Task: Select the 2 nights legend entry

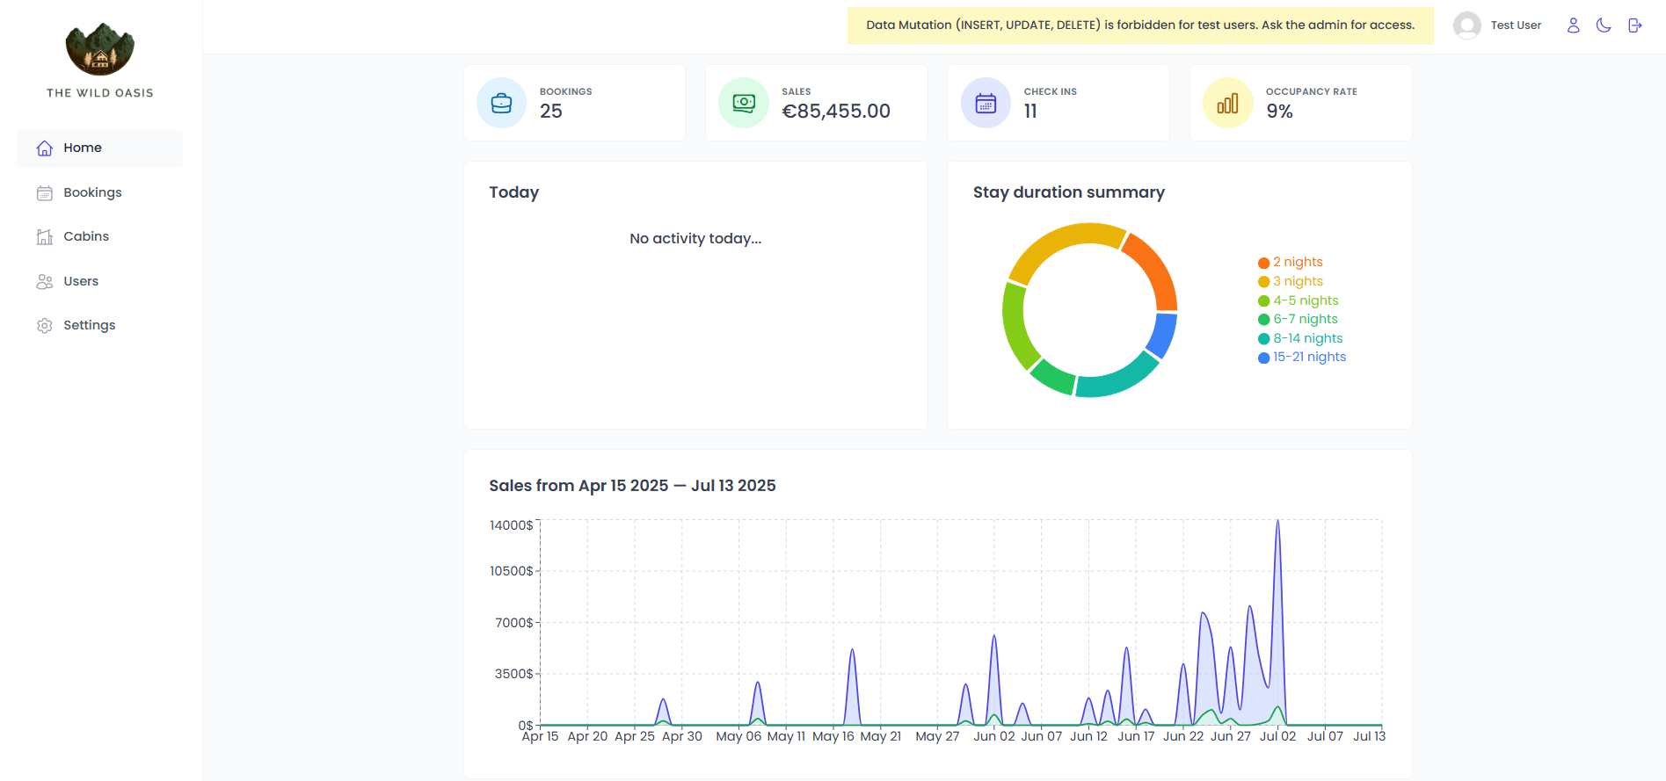Action: point(1297,262)
